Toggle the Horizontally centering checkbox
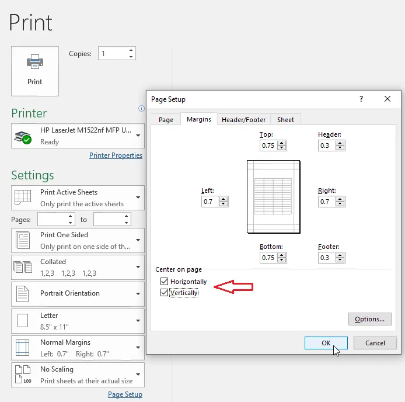This screenshot has height=402, width=405. (x=164, y=281)
